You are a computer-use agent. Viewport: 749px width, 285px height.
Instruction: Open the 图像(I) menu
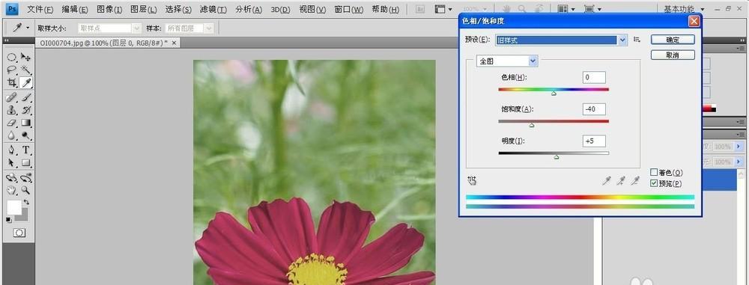click(x=109, y=9)
